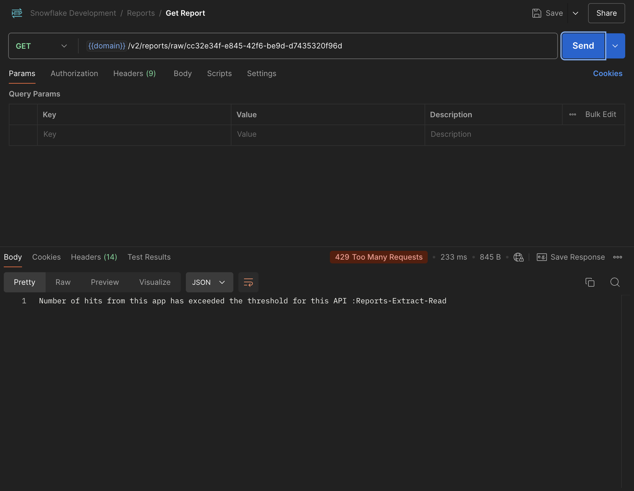Select the response Body tab
The height and width of the screenshot is (491, 634).
pyautogui.click(x=13, y=257)
